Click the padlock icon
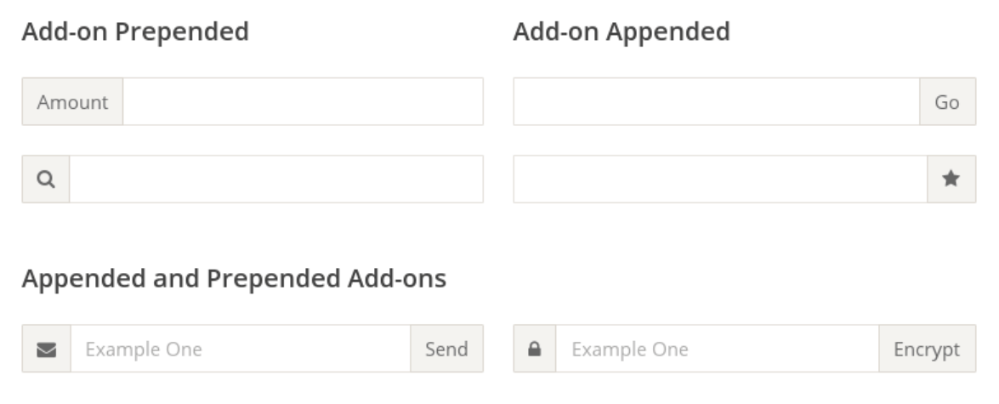Screen dimensions: 999x404 pos(535,349)
